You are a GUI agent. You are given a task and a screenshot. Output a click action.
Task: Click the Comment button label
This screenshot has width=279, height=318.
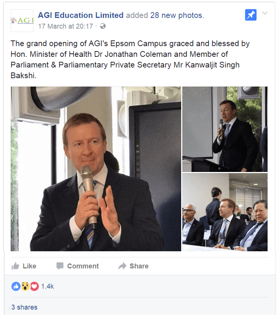[x=83, y=266]
